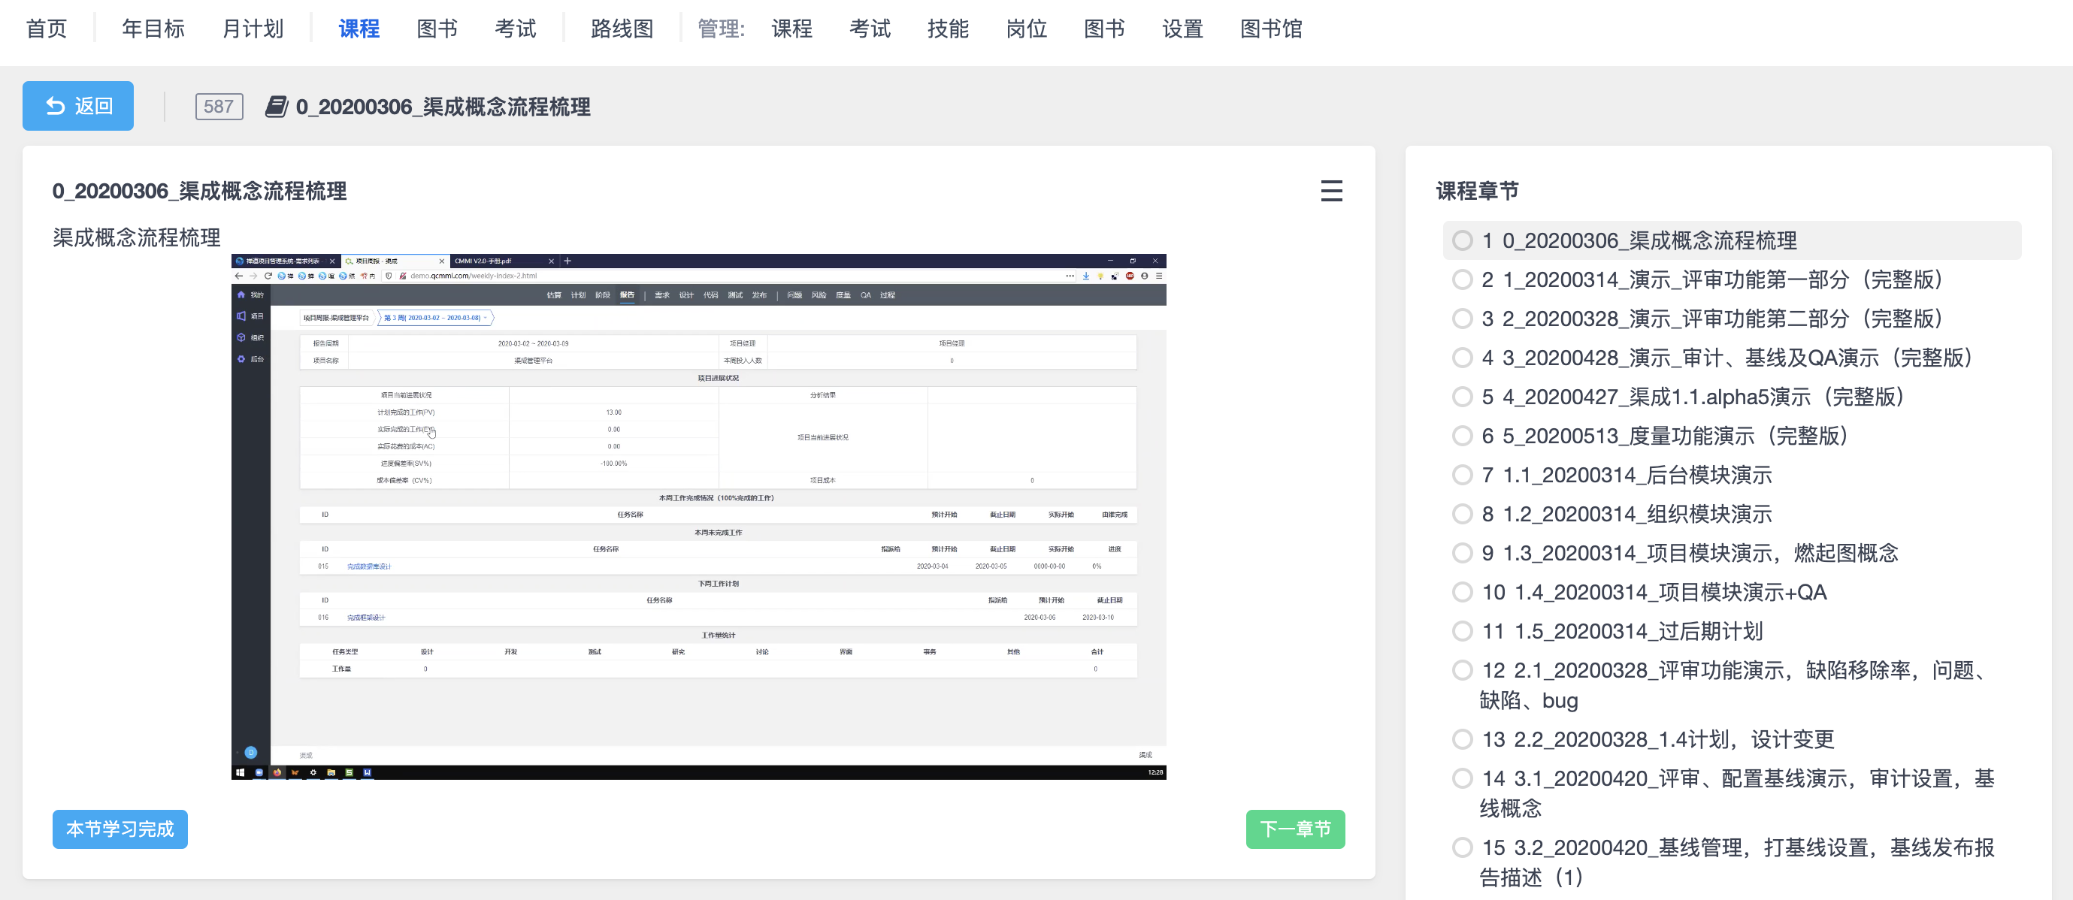Select chapter 1 渠成概念流程梳理 radio
2073x900 pixels.
pyautogui.click(x=1462, y=240)
